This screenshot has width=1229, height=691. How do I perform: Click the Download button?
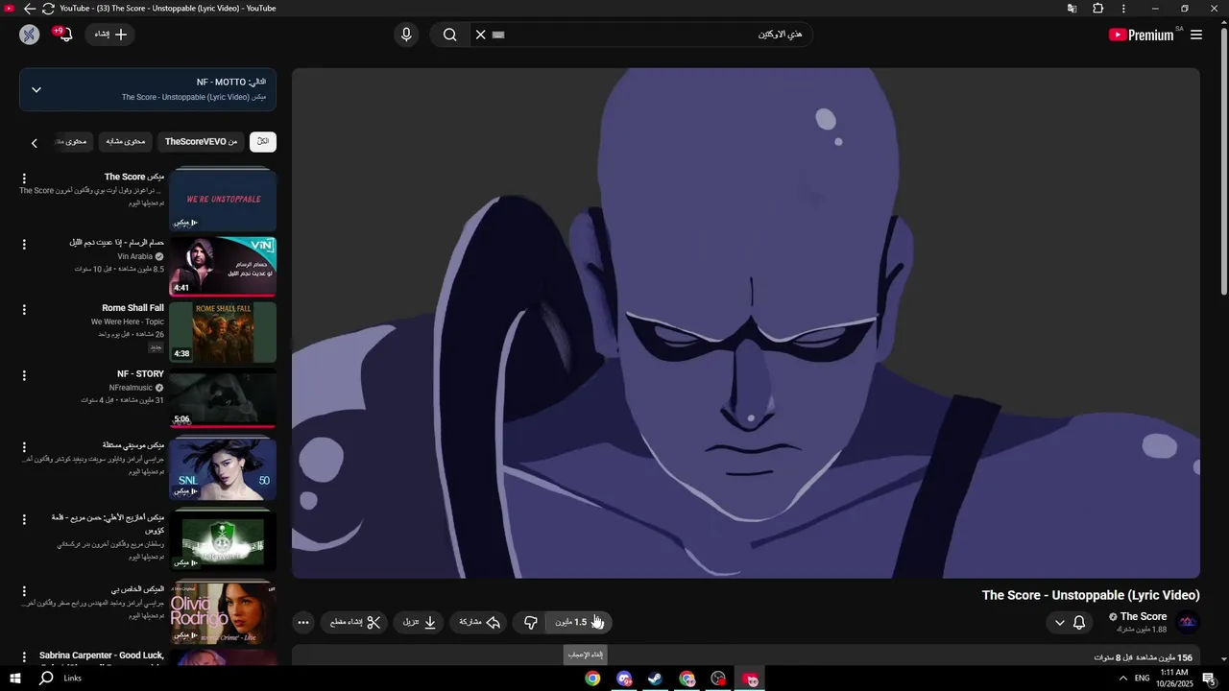tap(420, 623)
